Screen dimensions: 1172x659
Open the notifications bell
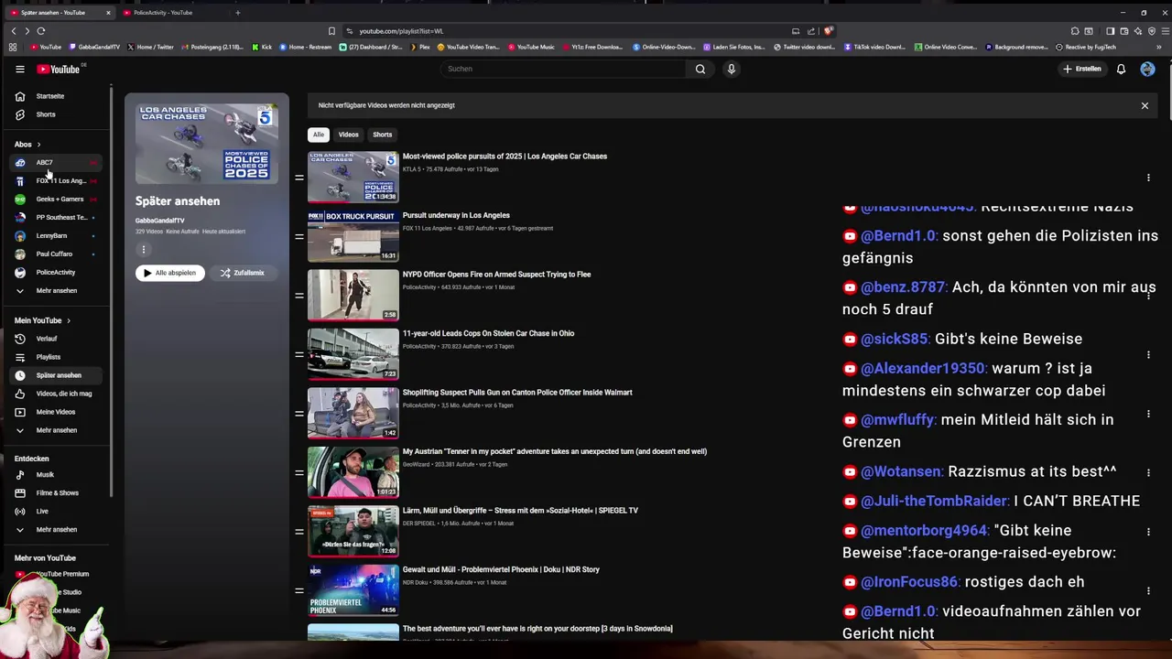coord(1121,69)
